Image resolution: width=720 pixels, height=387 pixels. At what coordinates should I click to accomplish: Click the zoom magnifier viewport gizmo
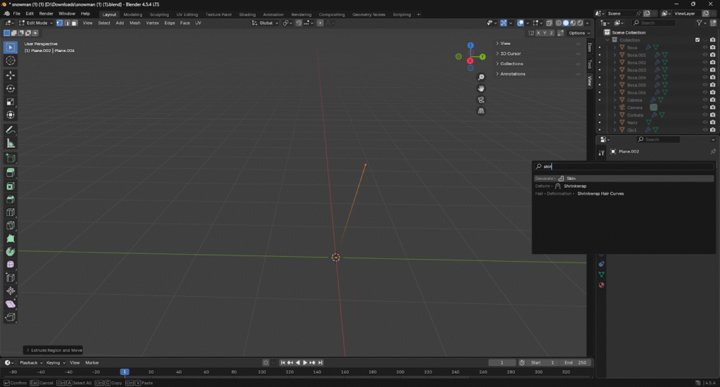click(x=481, y=77)
